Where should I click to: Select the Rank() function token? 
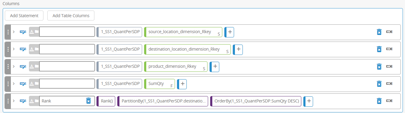click(106, 101)
